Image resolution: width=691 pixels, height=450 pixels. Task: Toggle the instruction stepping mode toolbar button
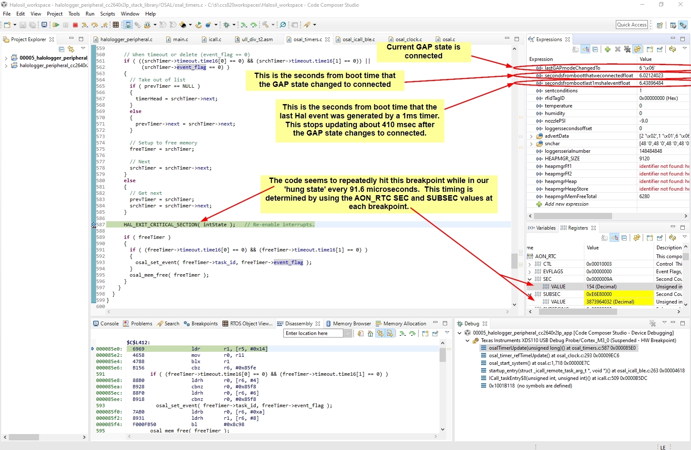(x=128, y=25)
